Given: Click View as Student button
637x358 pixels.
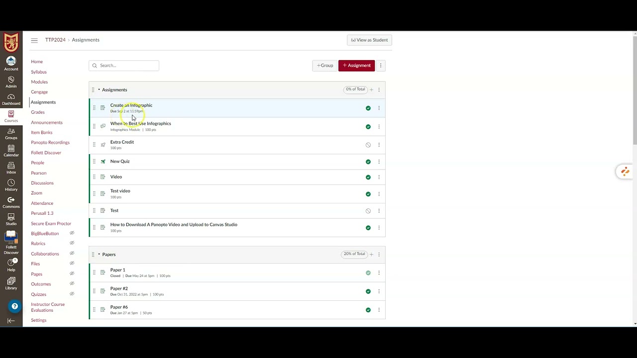Looking at the screenshot, I should pyautogui.click(x=369, y=40).
